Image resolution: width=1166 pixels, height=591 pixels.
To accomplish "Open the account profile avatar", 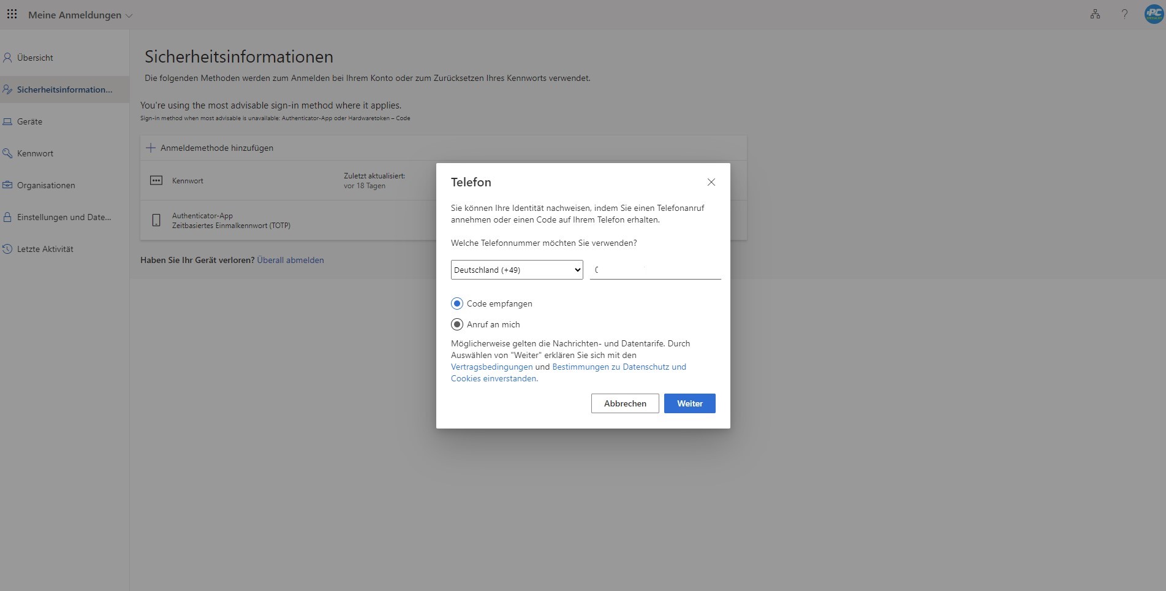I will click(x=1153, y=14).
